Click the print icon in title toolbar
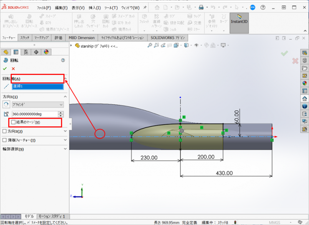This screenshot has width=309, height=225. click(201, 7)
